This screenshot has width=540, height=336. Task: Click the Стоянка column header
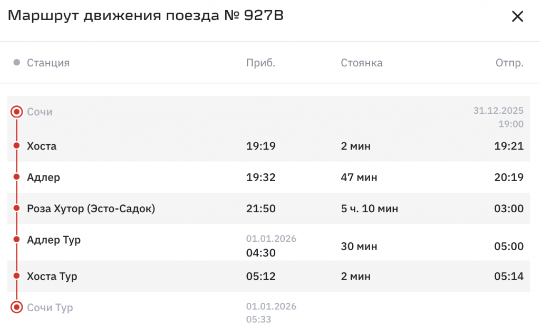pos(362,63)
